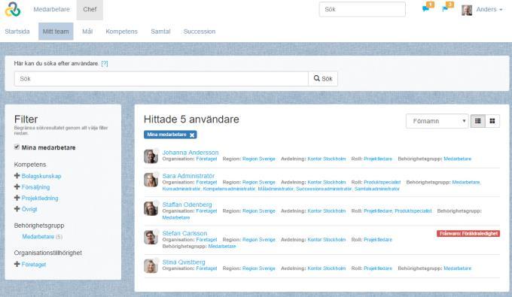
Task: Open Staffan Odenberg's profile
Action: (x=187, y=205)
